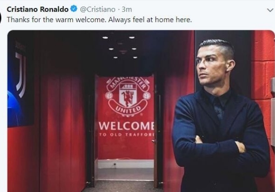Open the Cristiano Ronaldo display name link
This screenshot has width=275, height=192.
tap(38, 9)
